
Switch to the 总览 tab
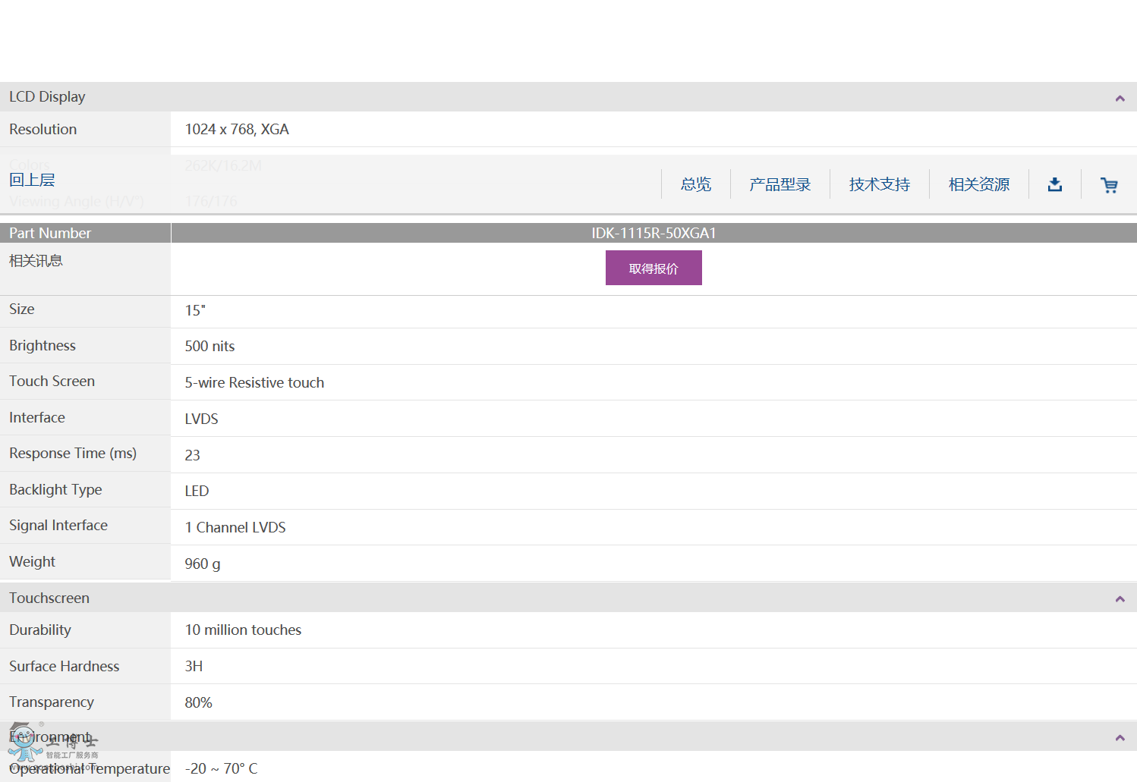pos(695,184)
